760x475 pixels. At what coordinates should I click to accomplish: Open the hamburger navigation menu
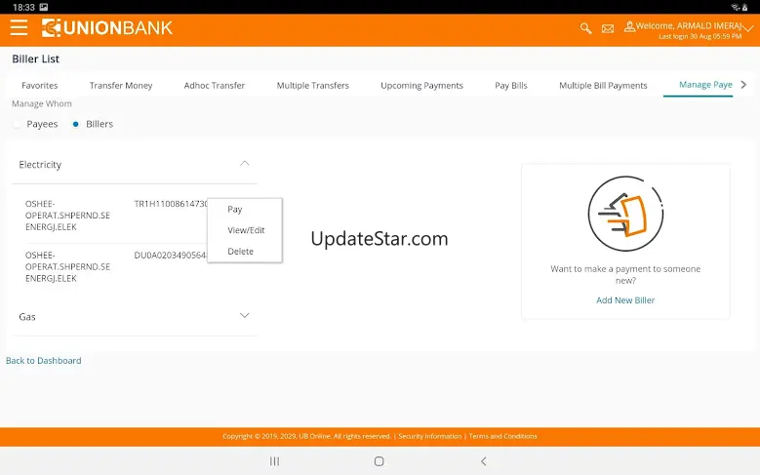19,27
